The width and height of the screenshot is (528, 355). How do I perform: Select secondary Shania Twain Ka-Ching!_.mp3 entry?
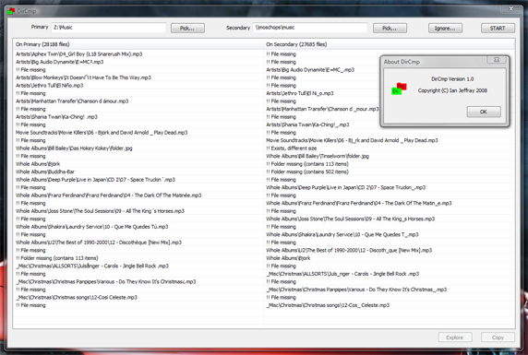pyautogui.click(x=307, y=124)
